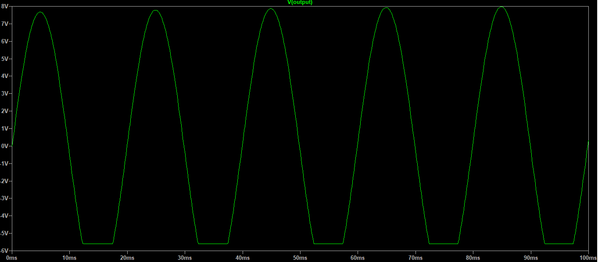Click the 30ms time axis label
Image resolution: width=598 pixels, height=262 pixels.
tap(185, 258)
